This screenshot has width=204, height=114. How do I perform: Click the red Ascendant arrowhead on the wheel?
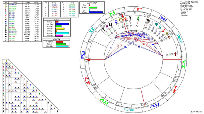click(x=88, y=60)
